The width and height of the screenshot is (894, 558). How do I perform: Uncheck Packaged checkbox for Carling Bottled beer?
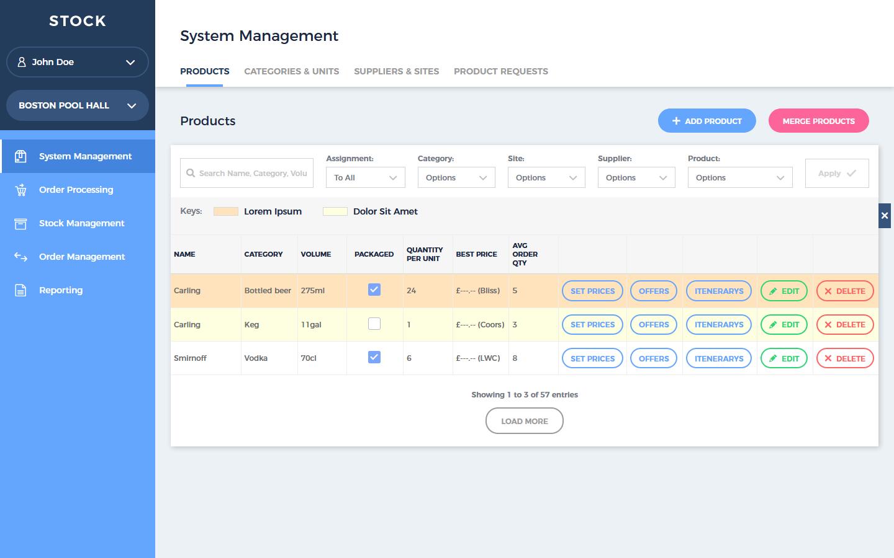[x=374, y=290]
